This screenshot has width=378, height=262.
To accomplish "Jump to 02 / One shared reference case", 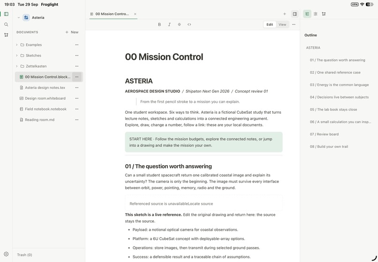I will pos(335,73).
